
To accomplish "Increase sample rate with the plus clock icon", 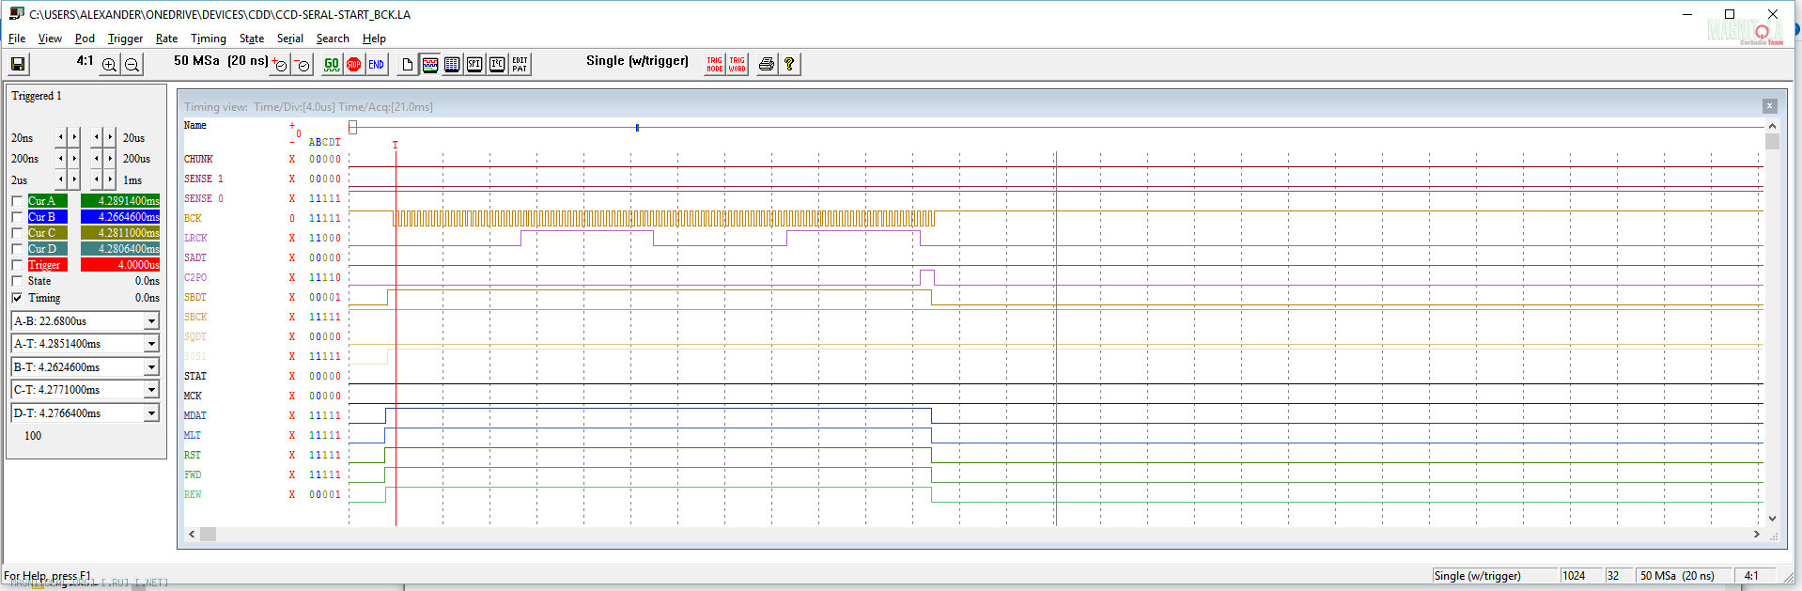I will coord(280,64).
